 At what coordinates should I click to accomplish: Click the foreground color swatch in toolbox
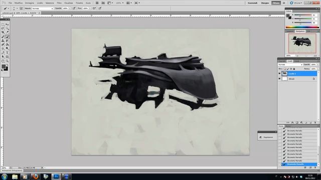tap(4, 66)
